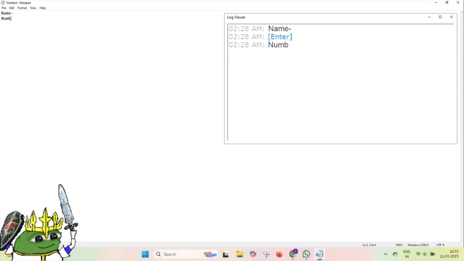Screen dimensions: 464x261
Task: Open Chrome from the taskbar
Action: pyautogui.click(x=293, y=254)
